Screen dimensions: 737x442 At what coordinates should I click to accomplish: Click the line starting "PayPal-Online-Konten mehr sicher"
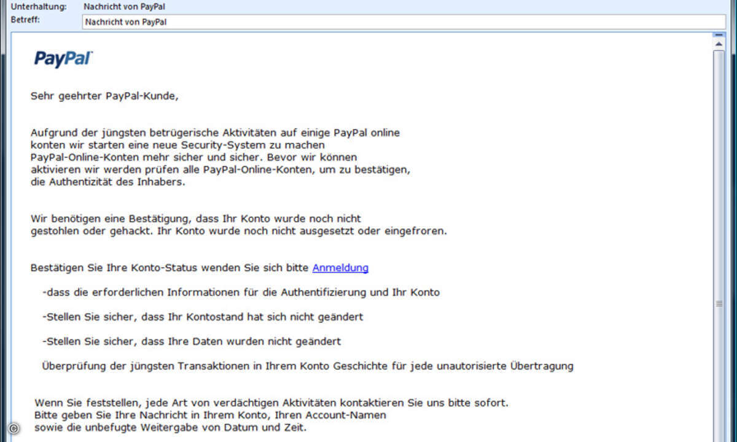click(193, 157)
